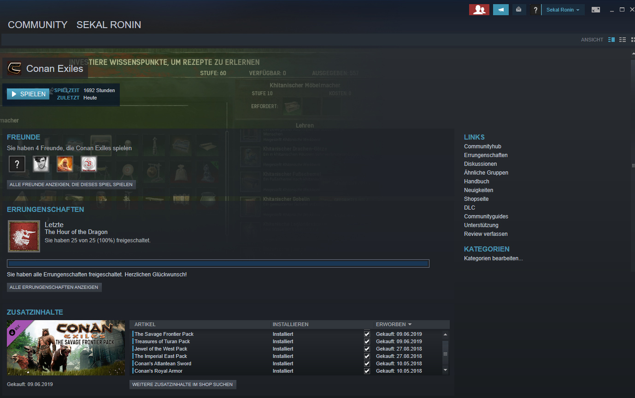Open the Unterstützung support link
Viewport: 635px width, 398px height.
tap(481, 225)
